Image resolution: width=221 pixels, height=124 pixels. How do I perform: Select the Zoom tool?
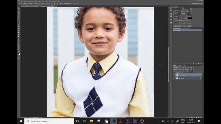pos(19,50)
